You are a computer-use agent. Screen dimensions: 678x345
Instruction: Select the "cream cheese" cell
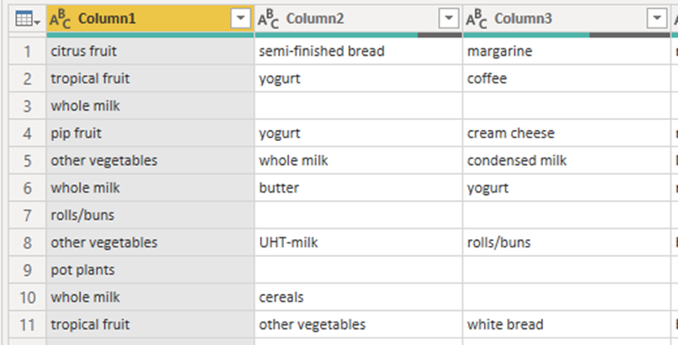511,133
